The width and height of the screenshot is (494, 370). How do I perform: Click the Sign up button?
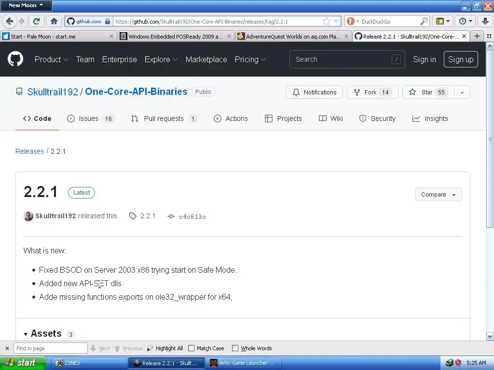point(461,59)
